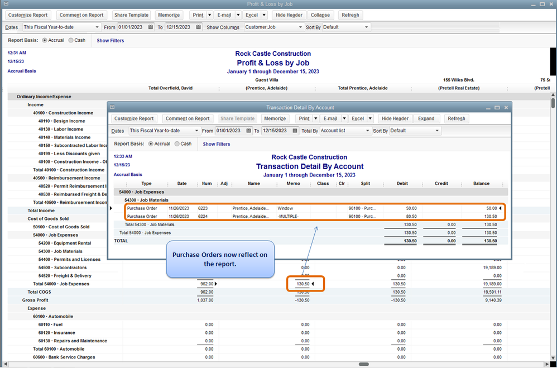Viewport: 557px width, 368px height.
Task: Open calendar picker for the Profit & Loss To date
Action: point(198,27)
